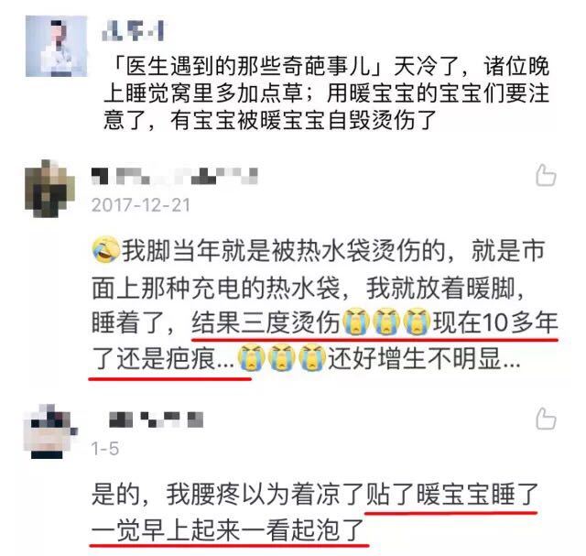Open the second commenter's profile picture
Image resolution: width=586 pixels, height=556 pixels.
[50, 431]
